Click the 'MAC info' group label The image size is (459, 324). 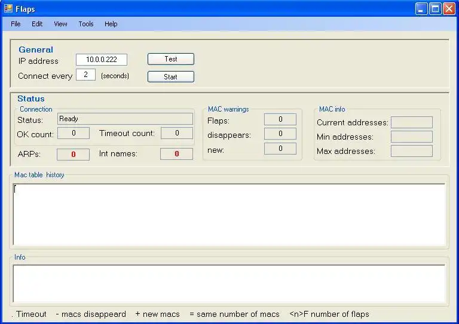(x=332, y=109)
